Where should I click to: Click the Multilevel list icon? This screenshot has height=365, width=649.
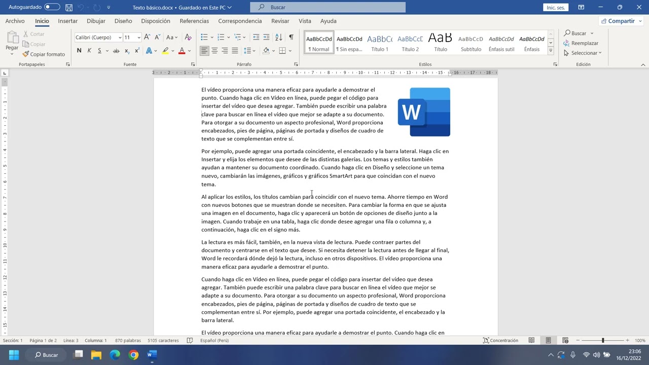(237, 37)
